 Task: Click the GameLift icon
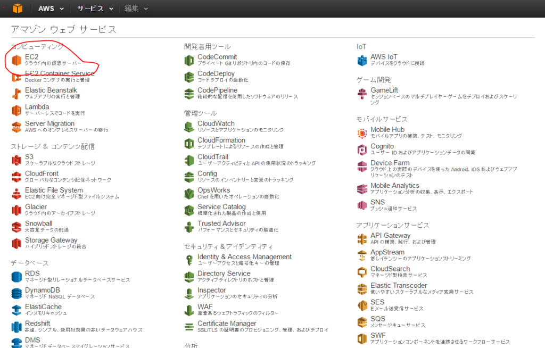(x=362, y=94)
